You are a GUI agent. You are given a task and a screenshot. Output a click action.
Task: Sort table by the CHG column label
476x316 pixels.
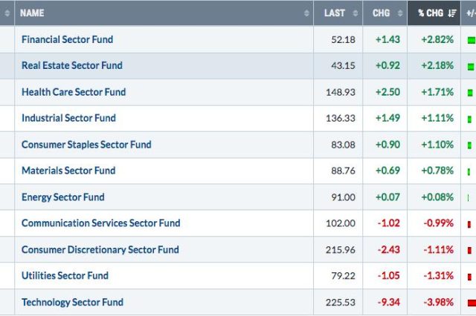tap(382, 13)
